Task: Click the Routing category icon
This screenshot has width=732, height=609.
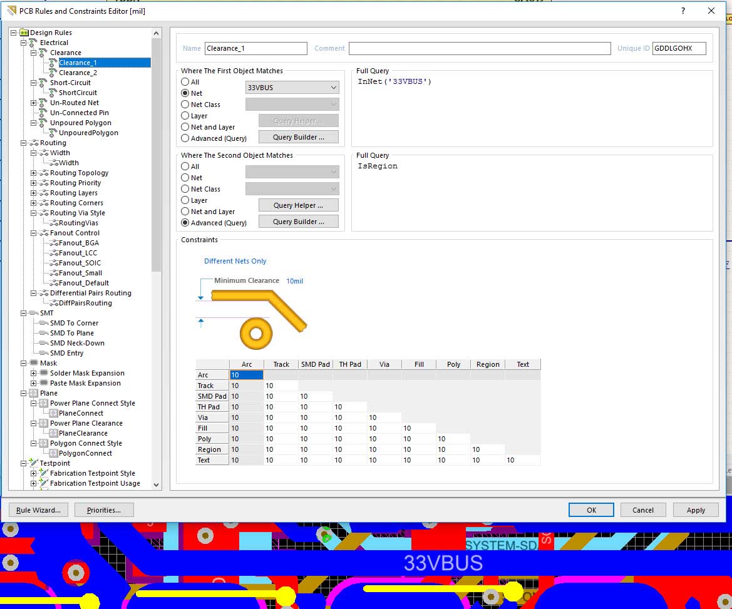Action: [33, 143]
